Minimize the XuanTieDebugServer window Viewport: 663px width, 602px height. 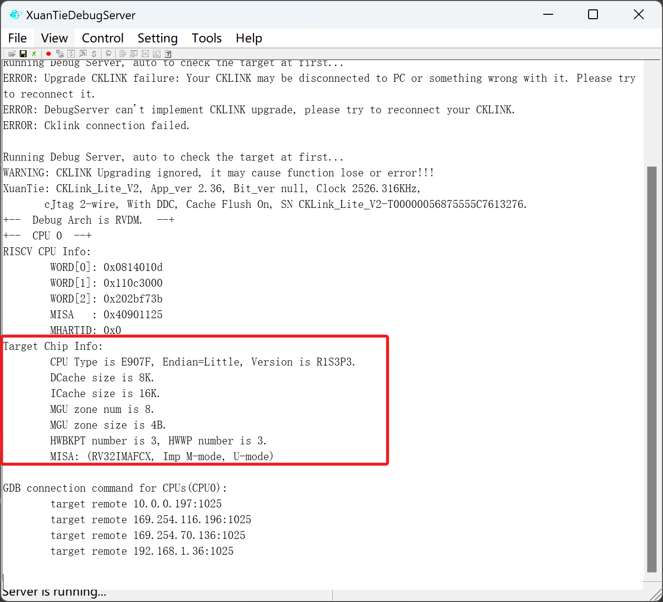pyautogui.click(x=548, y=15)
